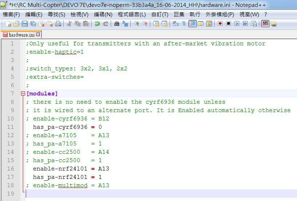297x201 pixels.
Task: Click the Close All documents icon
Action: click(50, 24)
